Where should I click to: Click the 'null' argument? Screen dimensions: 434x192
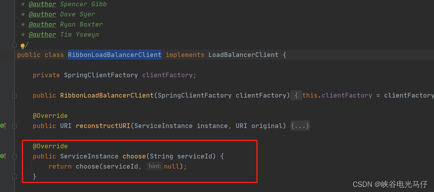pyautogui.click(x=172, y=167)
